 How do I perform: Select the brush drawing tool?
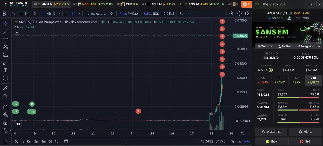[5, 63]
